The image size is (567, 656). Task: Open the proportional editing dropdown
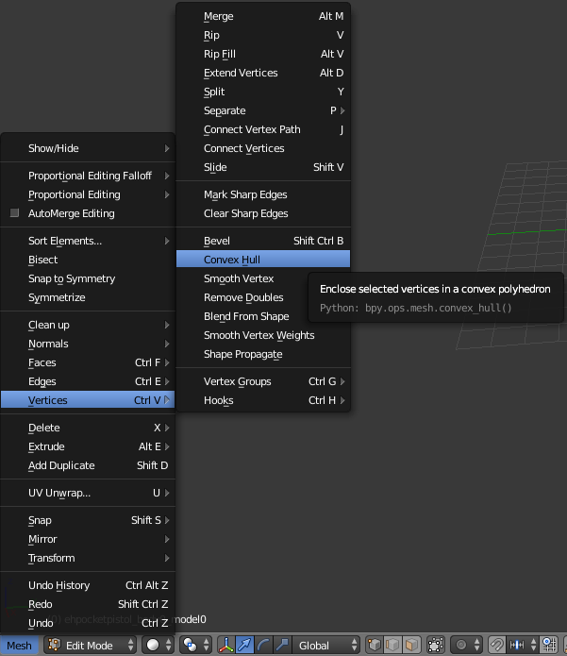point(466,646)
